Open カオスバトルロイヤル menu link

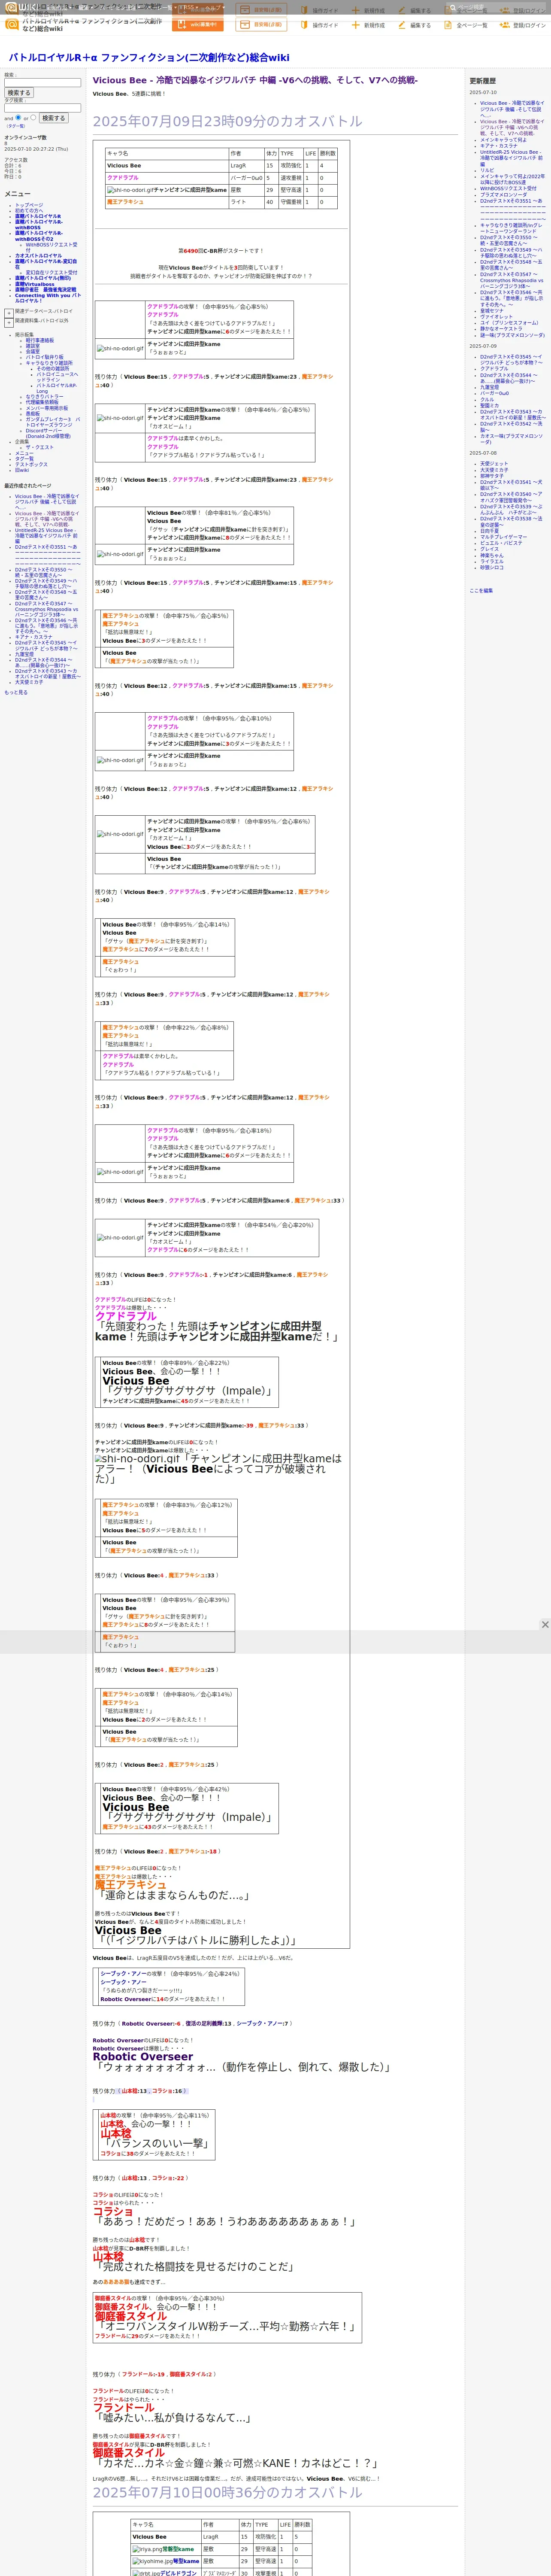tap(38, 256)
